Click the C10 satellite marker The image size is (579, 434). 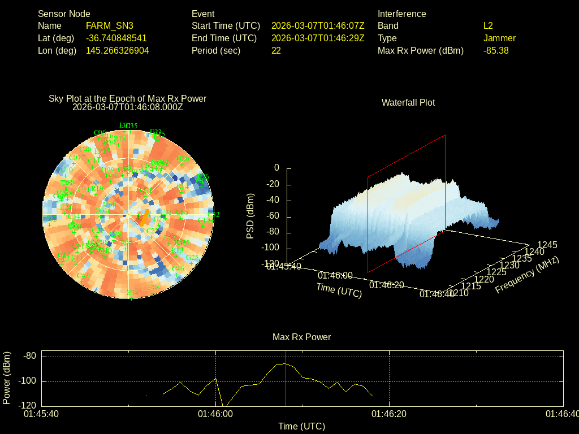(66, 170)
